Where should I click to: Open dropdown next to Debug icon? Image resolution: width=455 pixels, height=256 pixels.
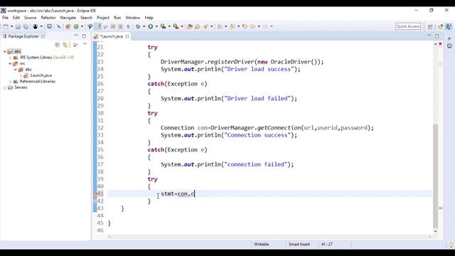(144, 26)
